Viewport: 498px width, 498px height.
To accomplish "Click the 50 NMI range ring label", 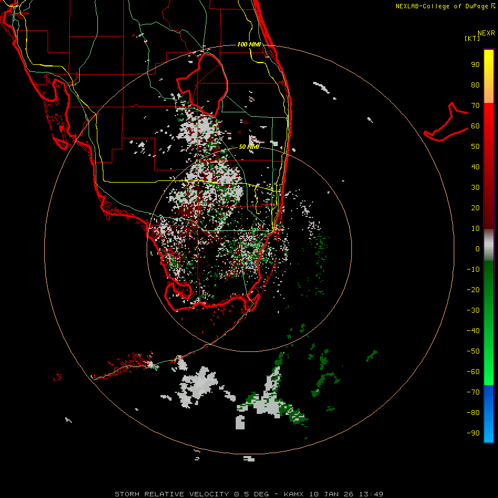I will (249, 147).
